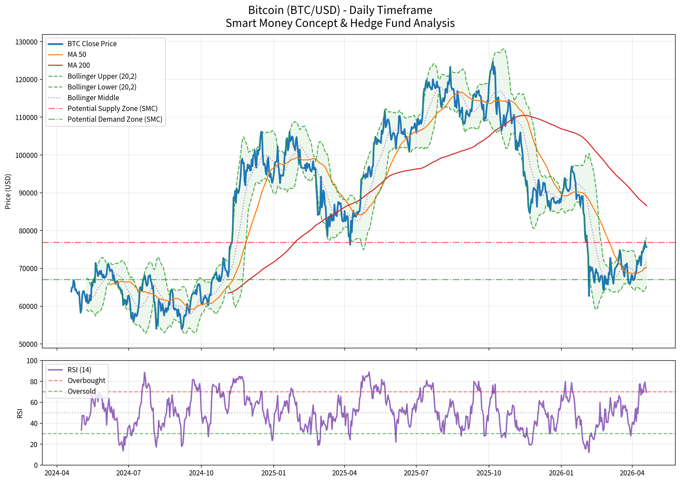
Task: Click the 50000 price tick label
Action: pos(28,344)
